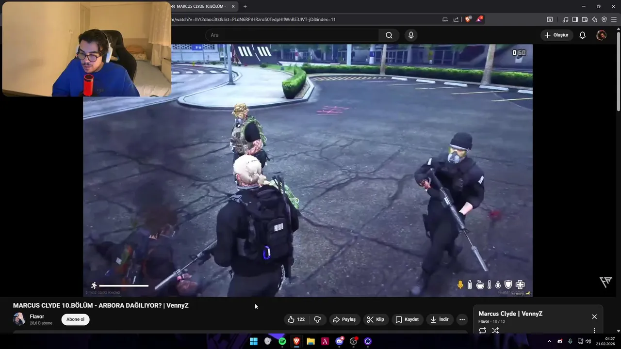Open the Marcus Clyde | VennyZ playlist title

[x=510, y=314]
